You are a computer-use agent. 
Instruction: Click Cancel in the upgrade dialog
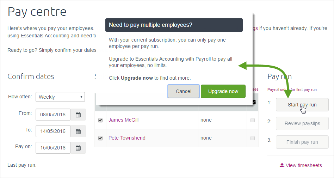point(184,91)
